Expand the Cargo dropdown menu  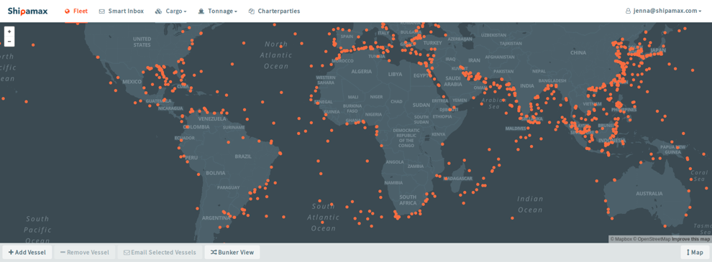[x=171, y=11]
